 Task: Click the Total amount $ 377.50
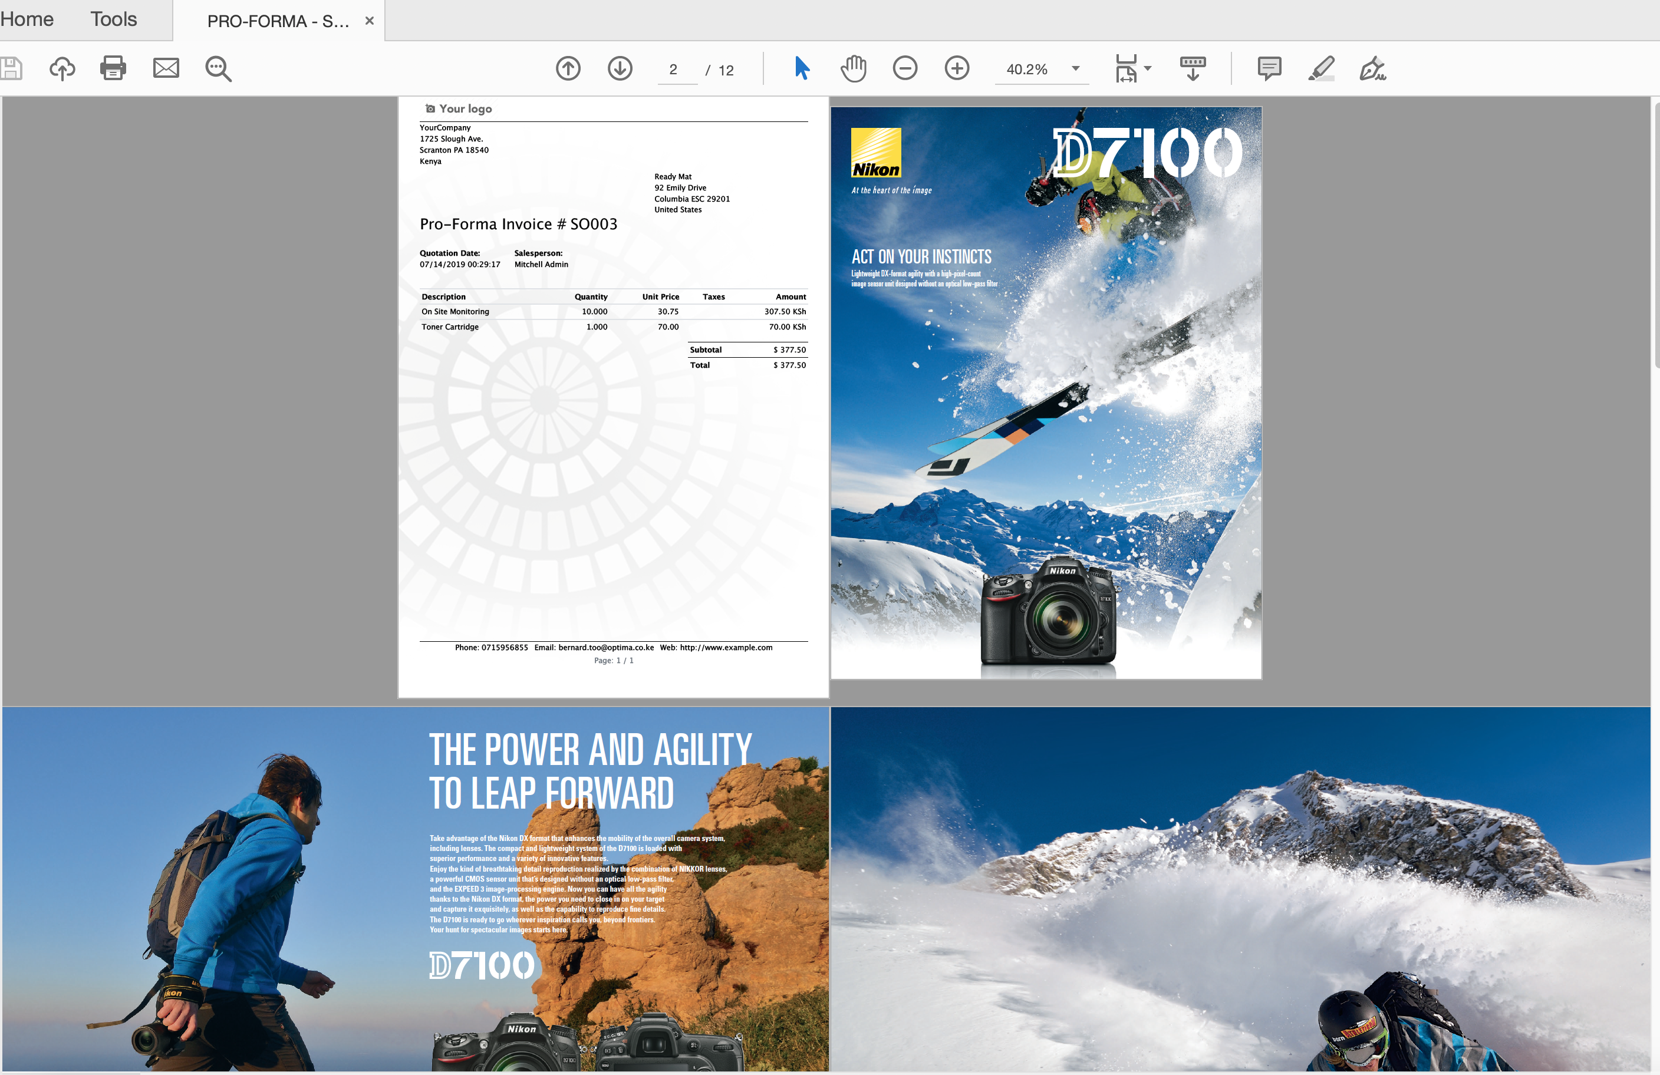[x=789, y=365]
